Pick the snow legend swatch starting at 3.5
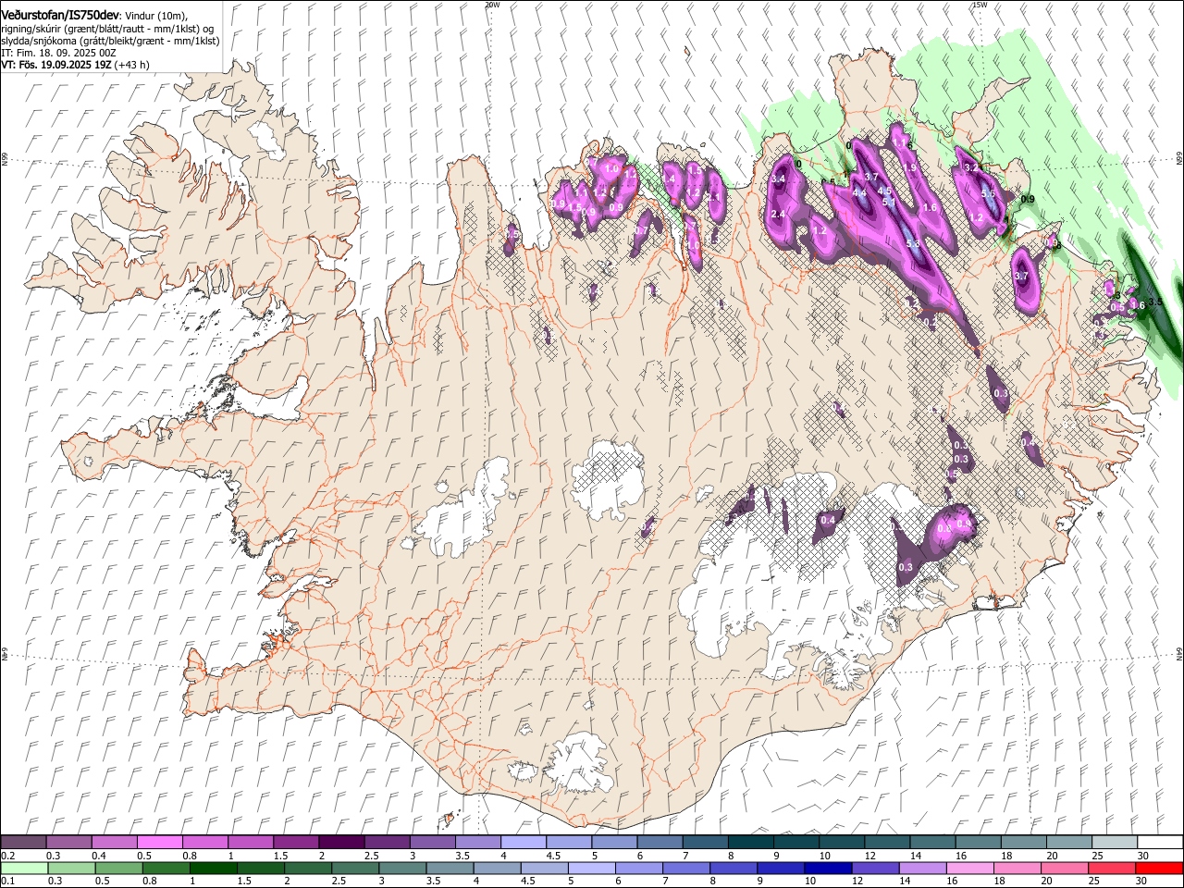The width and height of the screenshot is (1184, 888). (478, 843)
